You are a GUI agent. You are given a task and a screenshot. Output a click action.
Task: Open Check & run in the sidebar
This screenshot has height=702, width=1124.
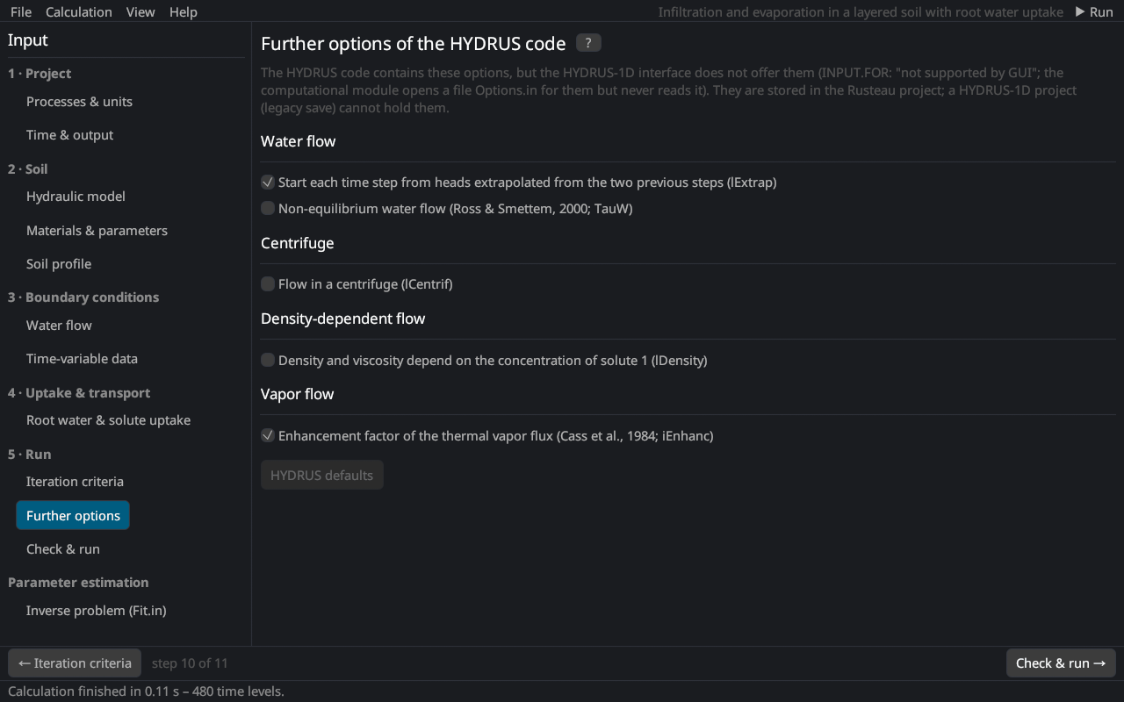(x=63, y=549)
